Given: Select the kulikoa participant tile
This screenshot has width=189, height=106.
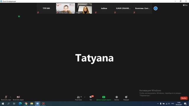Looking at the screenshot, I should pos(104,9).
